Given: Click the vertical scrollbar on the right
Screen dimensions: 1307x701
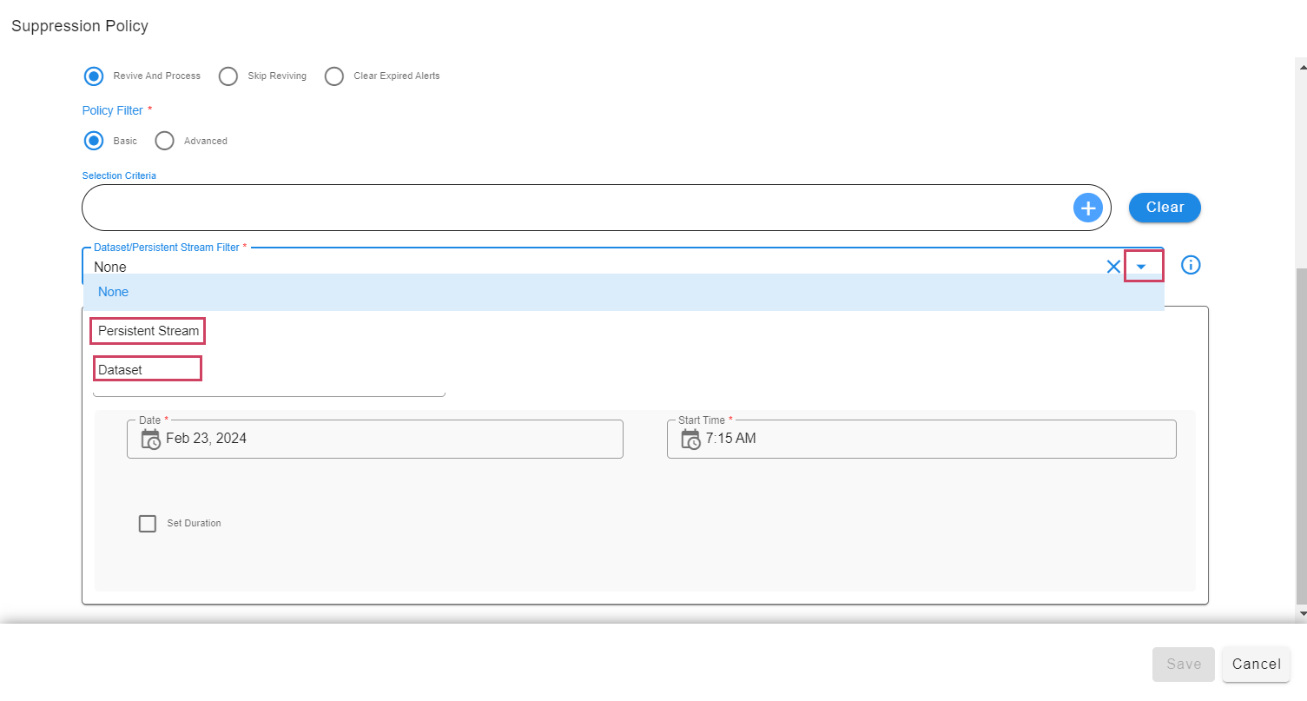Looking at the screenshot, I should click(1300, 434).
